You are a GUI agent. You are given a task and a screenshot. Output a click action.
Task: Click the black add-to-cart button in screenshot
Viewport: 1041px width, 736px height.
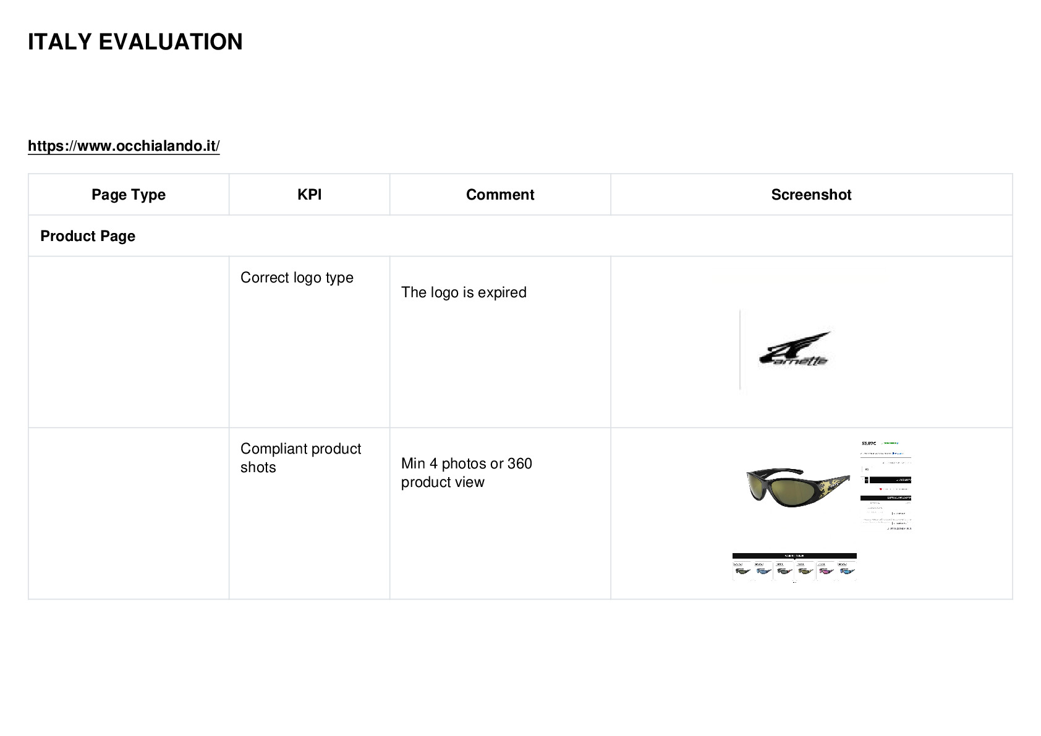(890, 480)
